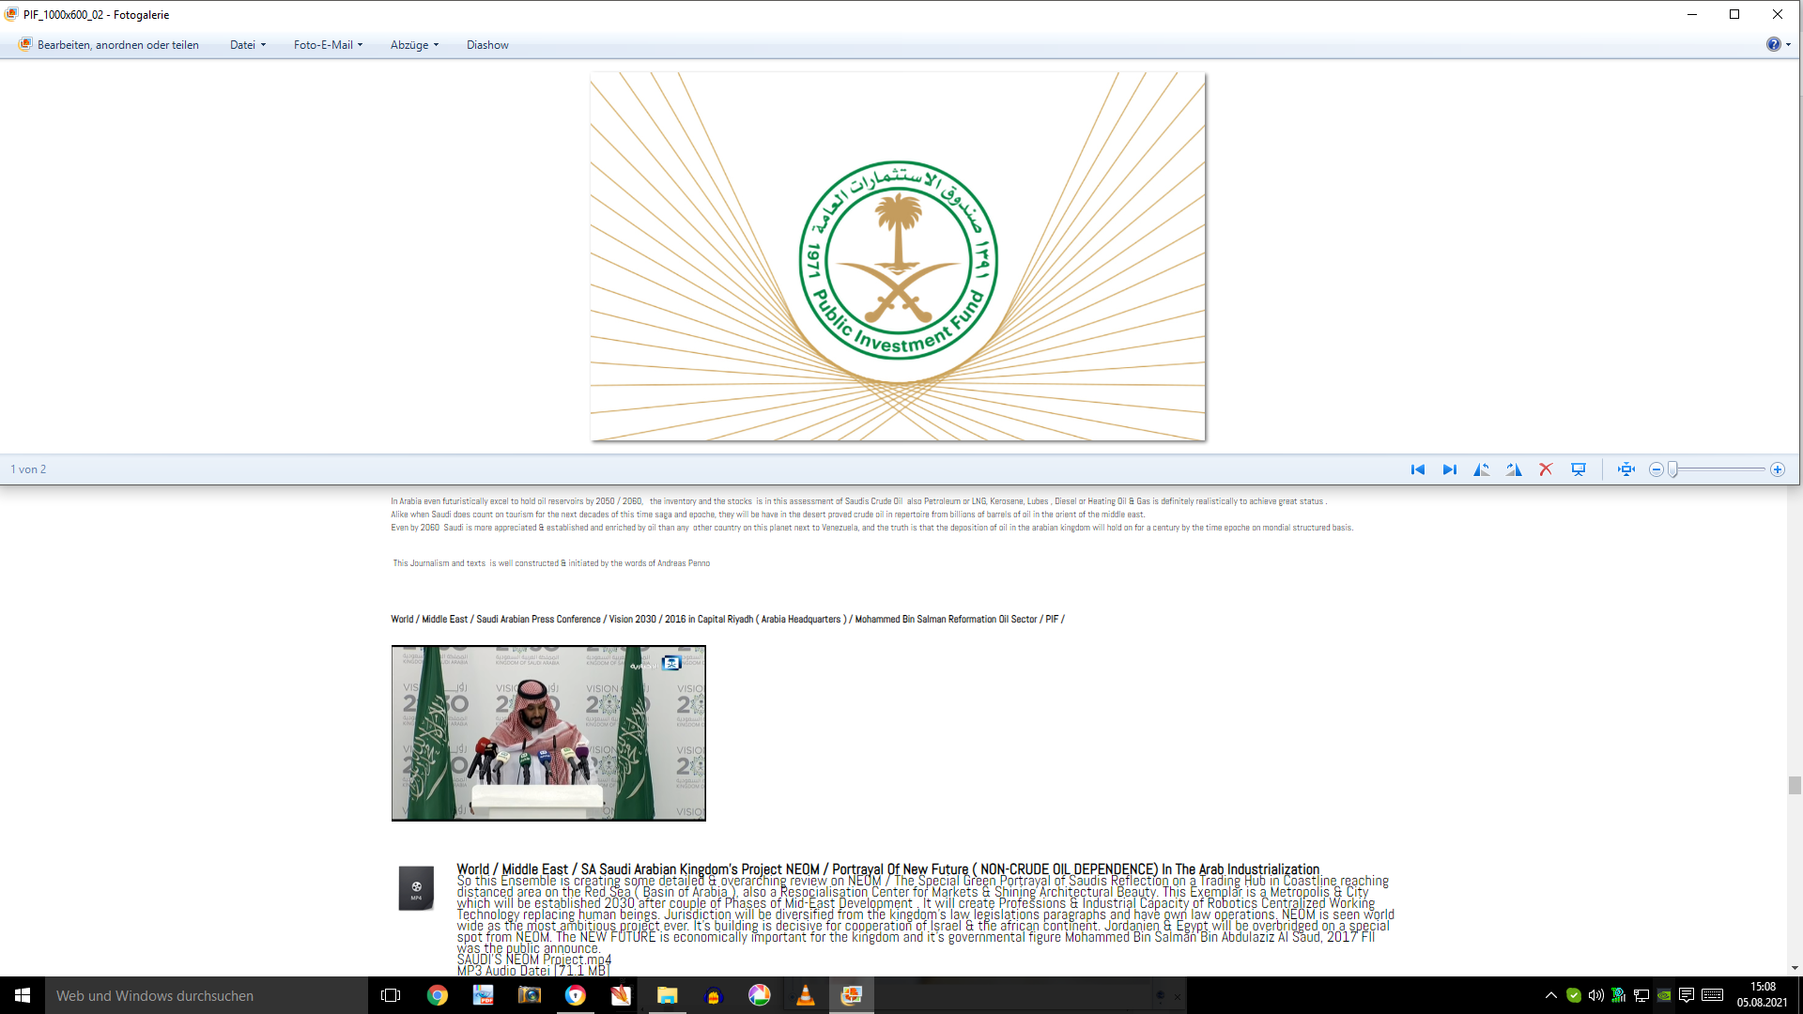Image resolution: width=1803 pixels, height=1014 pixels.
Task: Click the zoom in plus button
Action: (x=1778, y=469)
